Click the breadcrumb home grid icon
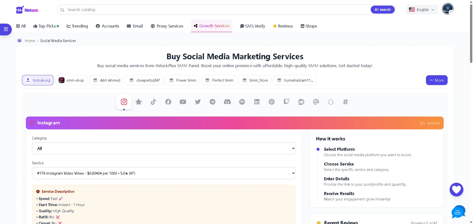This screenshot has height=224, width=473. click(20, 41)
